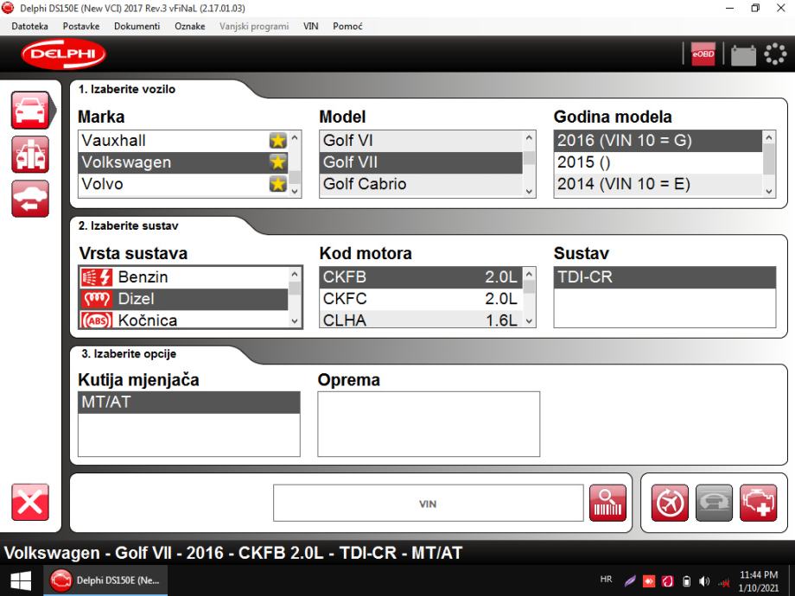Click the red X exit button
The width and height of the screenshot is (795, 596).
coord(30,502)
